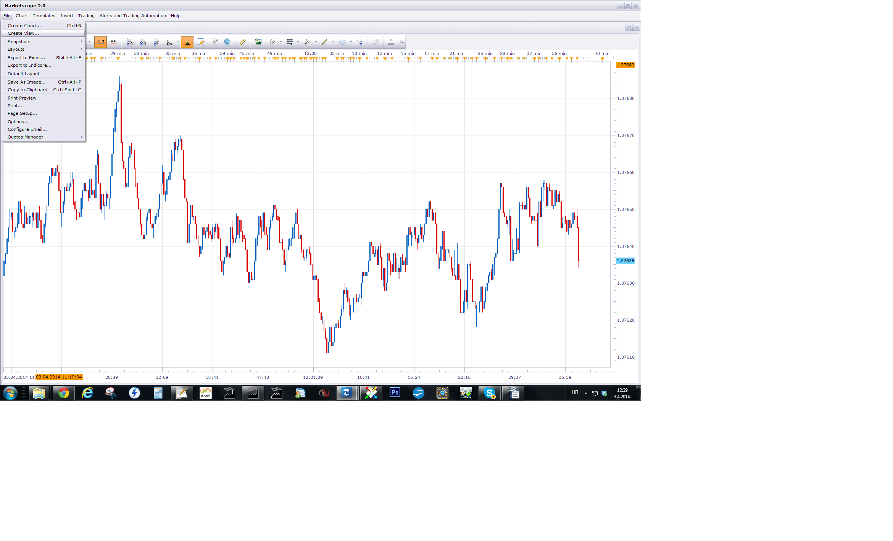
Task: Click the eye with arrow icon
Action: (214, 42)
